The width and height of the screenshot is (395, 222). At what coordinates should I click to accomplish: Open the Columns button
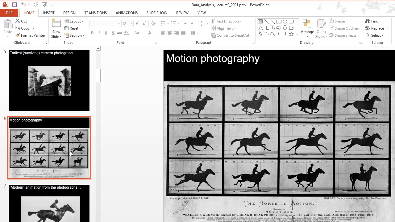point(194,33)
